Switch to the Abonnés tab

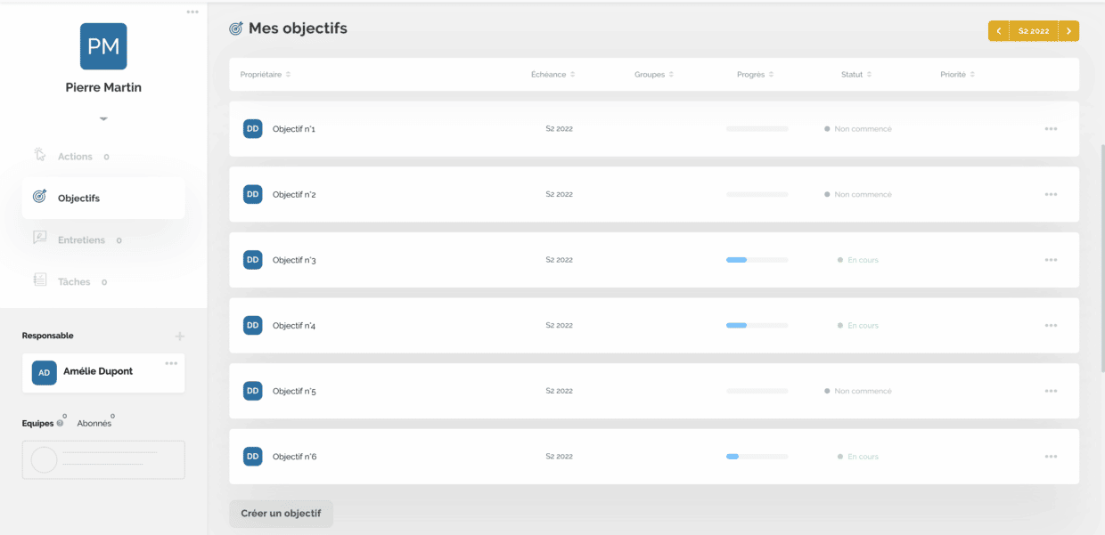[94, 424]
